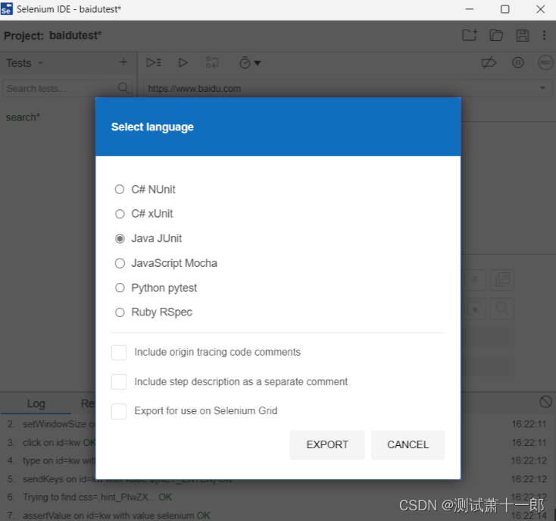
Task: Click the base URL field with baidu.com
Action: pyautogui.click(x=340, y=89)
